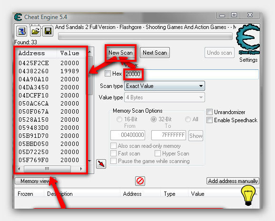Click the Cheat Engine title bar icon
This screenshot has width=275, height=221.
click(18, 17)
